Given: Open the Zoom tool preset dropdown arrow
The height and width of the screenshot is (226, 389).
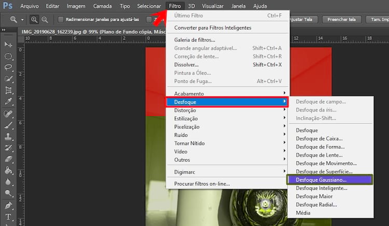Looking at the screenshot, I should [x=22, y=20].
